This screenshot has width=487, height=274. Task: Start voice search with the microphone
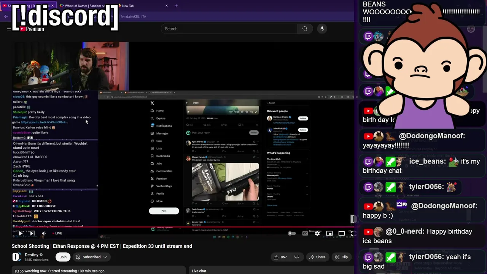pyautogui.click(x=322, y=29)
